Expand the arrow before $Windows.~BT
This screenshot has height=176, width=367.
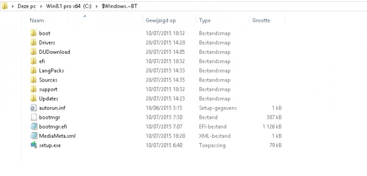(97, 6)
